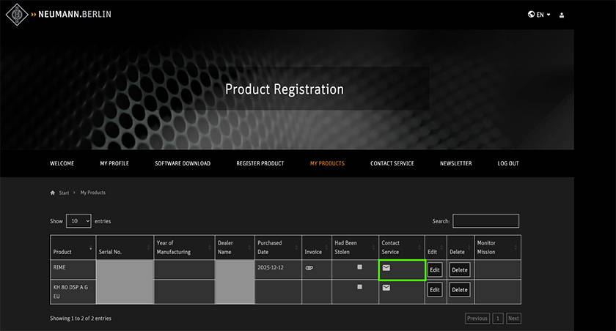The width and height of the screenshot is (616, 331).
Task: Click the breadcrumb home icon
Action: (x=52, y=193)
